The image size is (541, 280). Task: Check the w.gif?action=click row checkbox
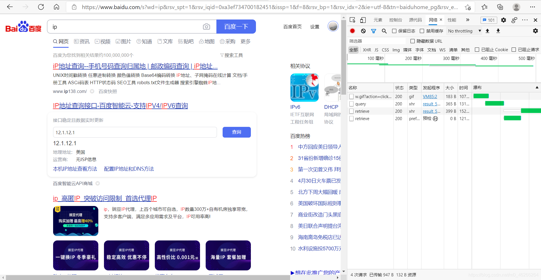[x=351, y=97]
